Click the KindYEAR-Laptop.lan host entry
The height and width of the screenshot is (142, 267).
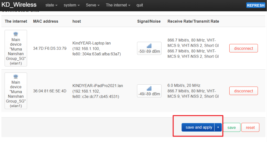91,43
